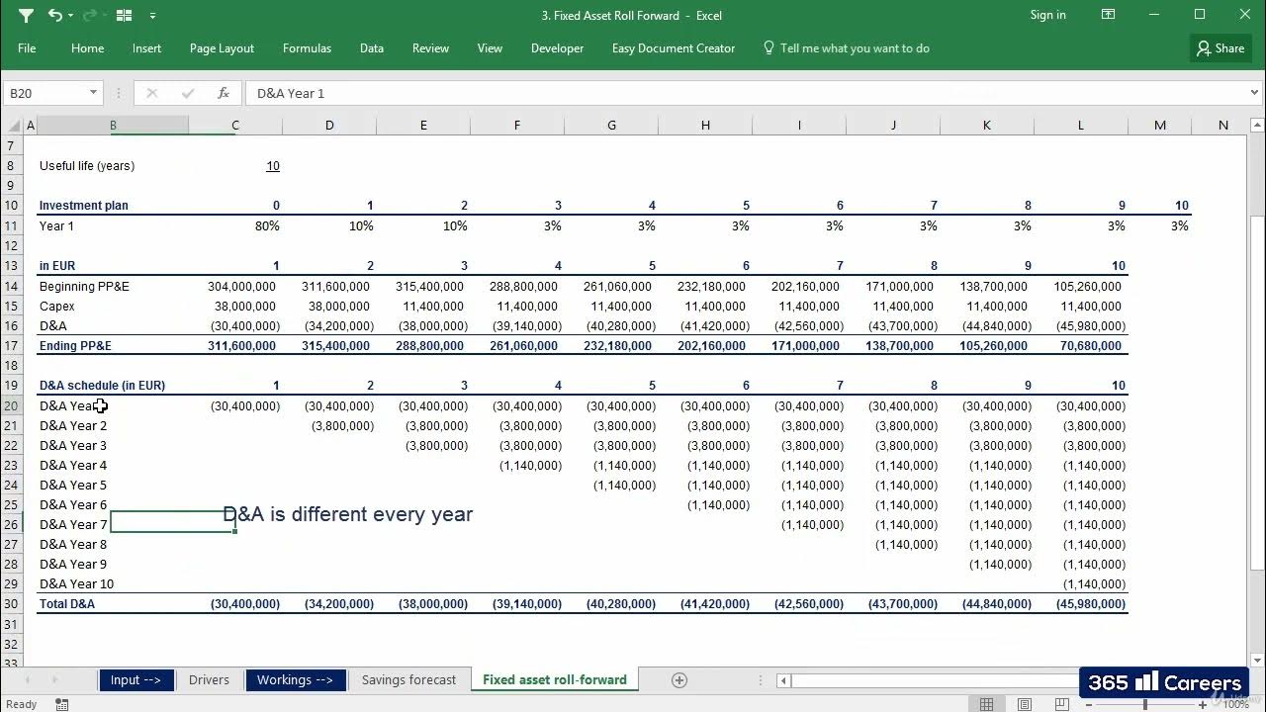Click the vertical scrollbar down arrow
1266x712 pixels.
tap(1256, 661)
